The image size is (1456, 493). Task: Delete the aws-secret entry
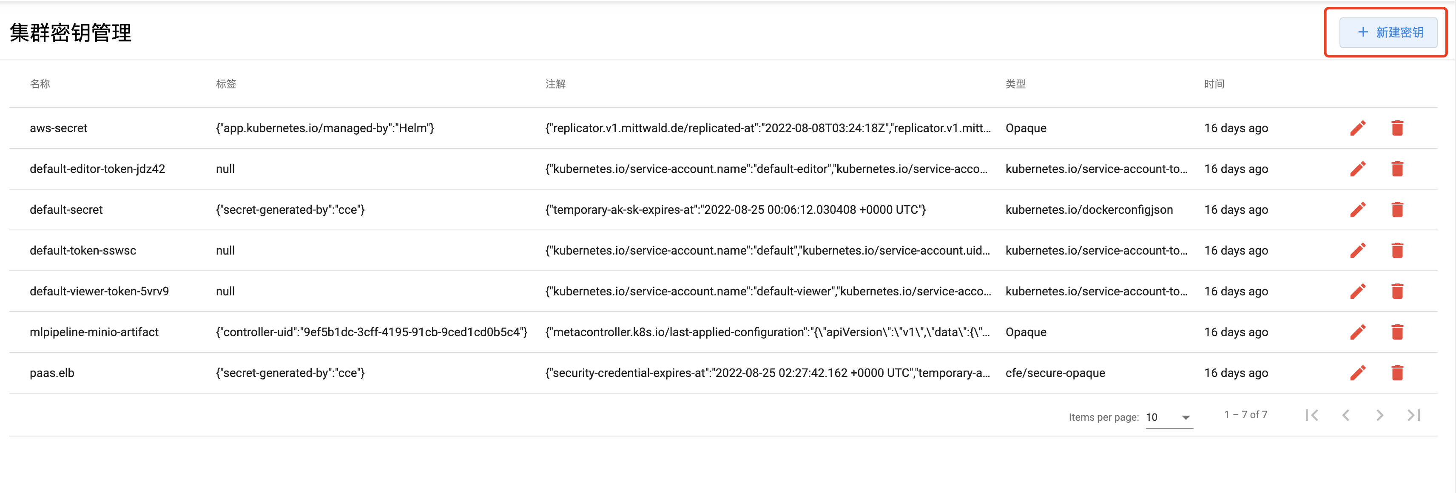1397,128
